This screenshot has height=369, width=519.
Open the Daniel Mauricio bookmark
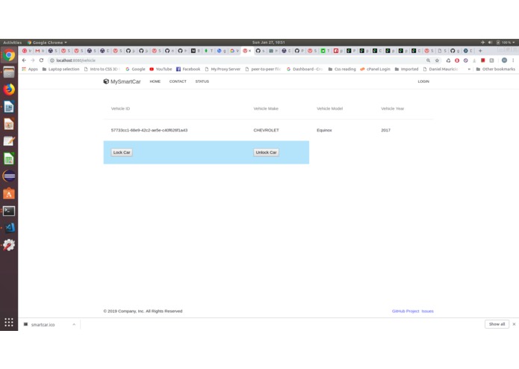click(x=441, y=69)
